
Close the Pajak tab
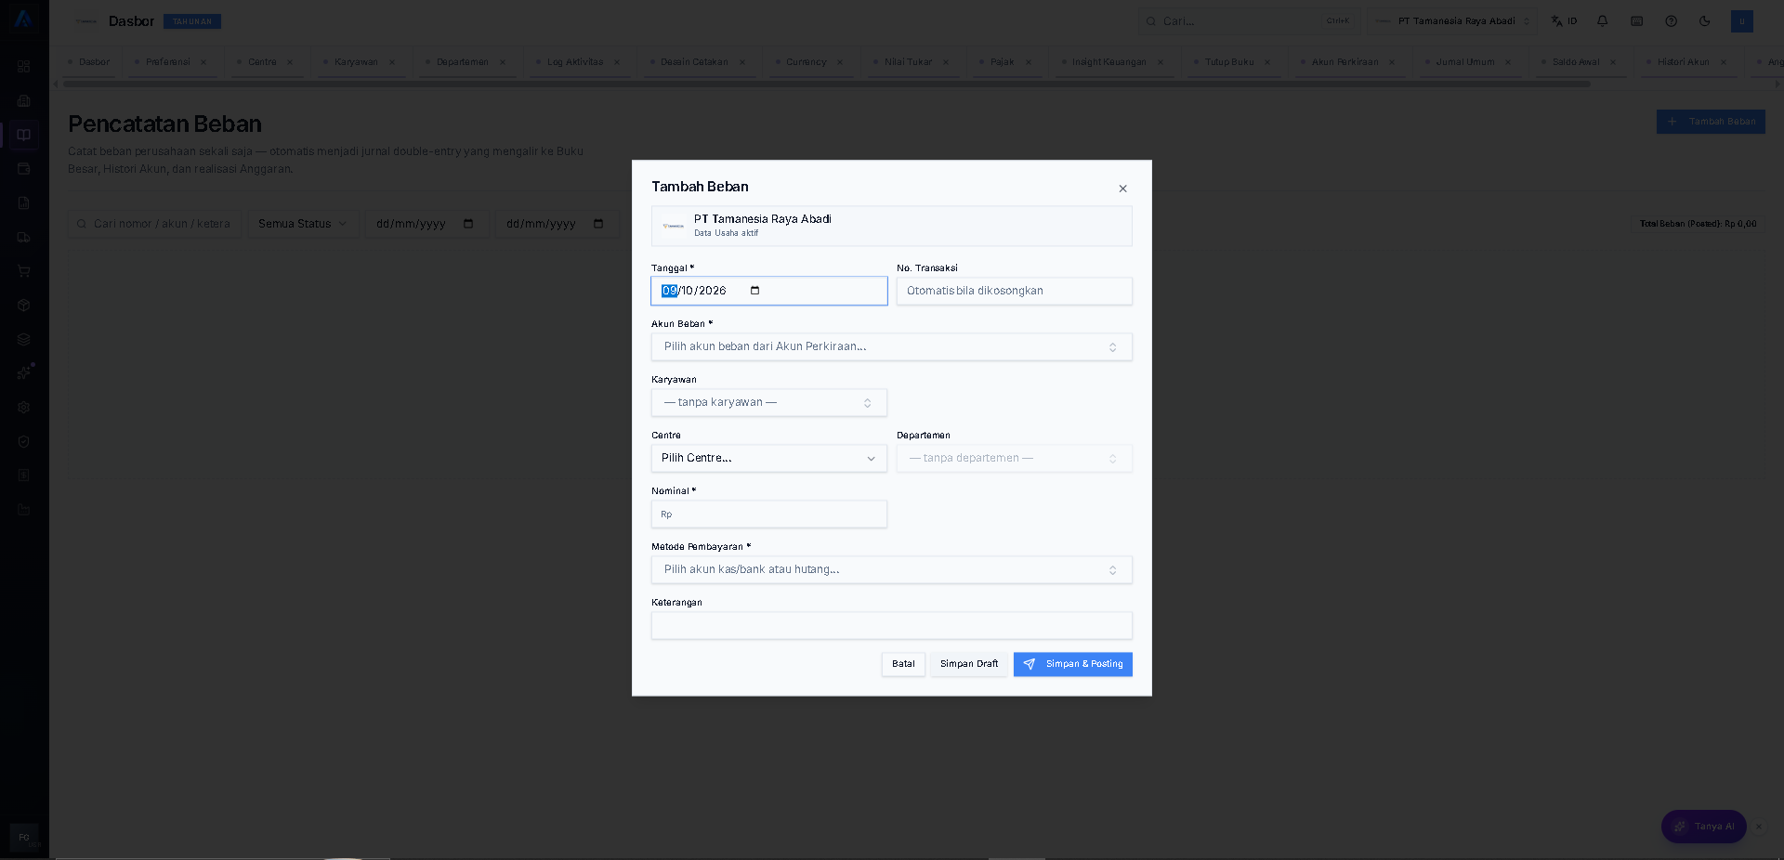[x=1029, y=62]
